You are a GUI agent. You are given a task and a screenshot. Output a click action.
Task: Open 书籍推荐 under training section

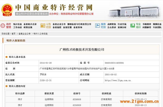coord(147,24)
